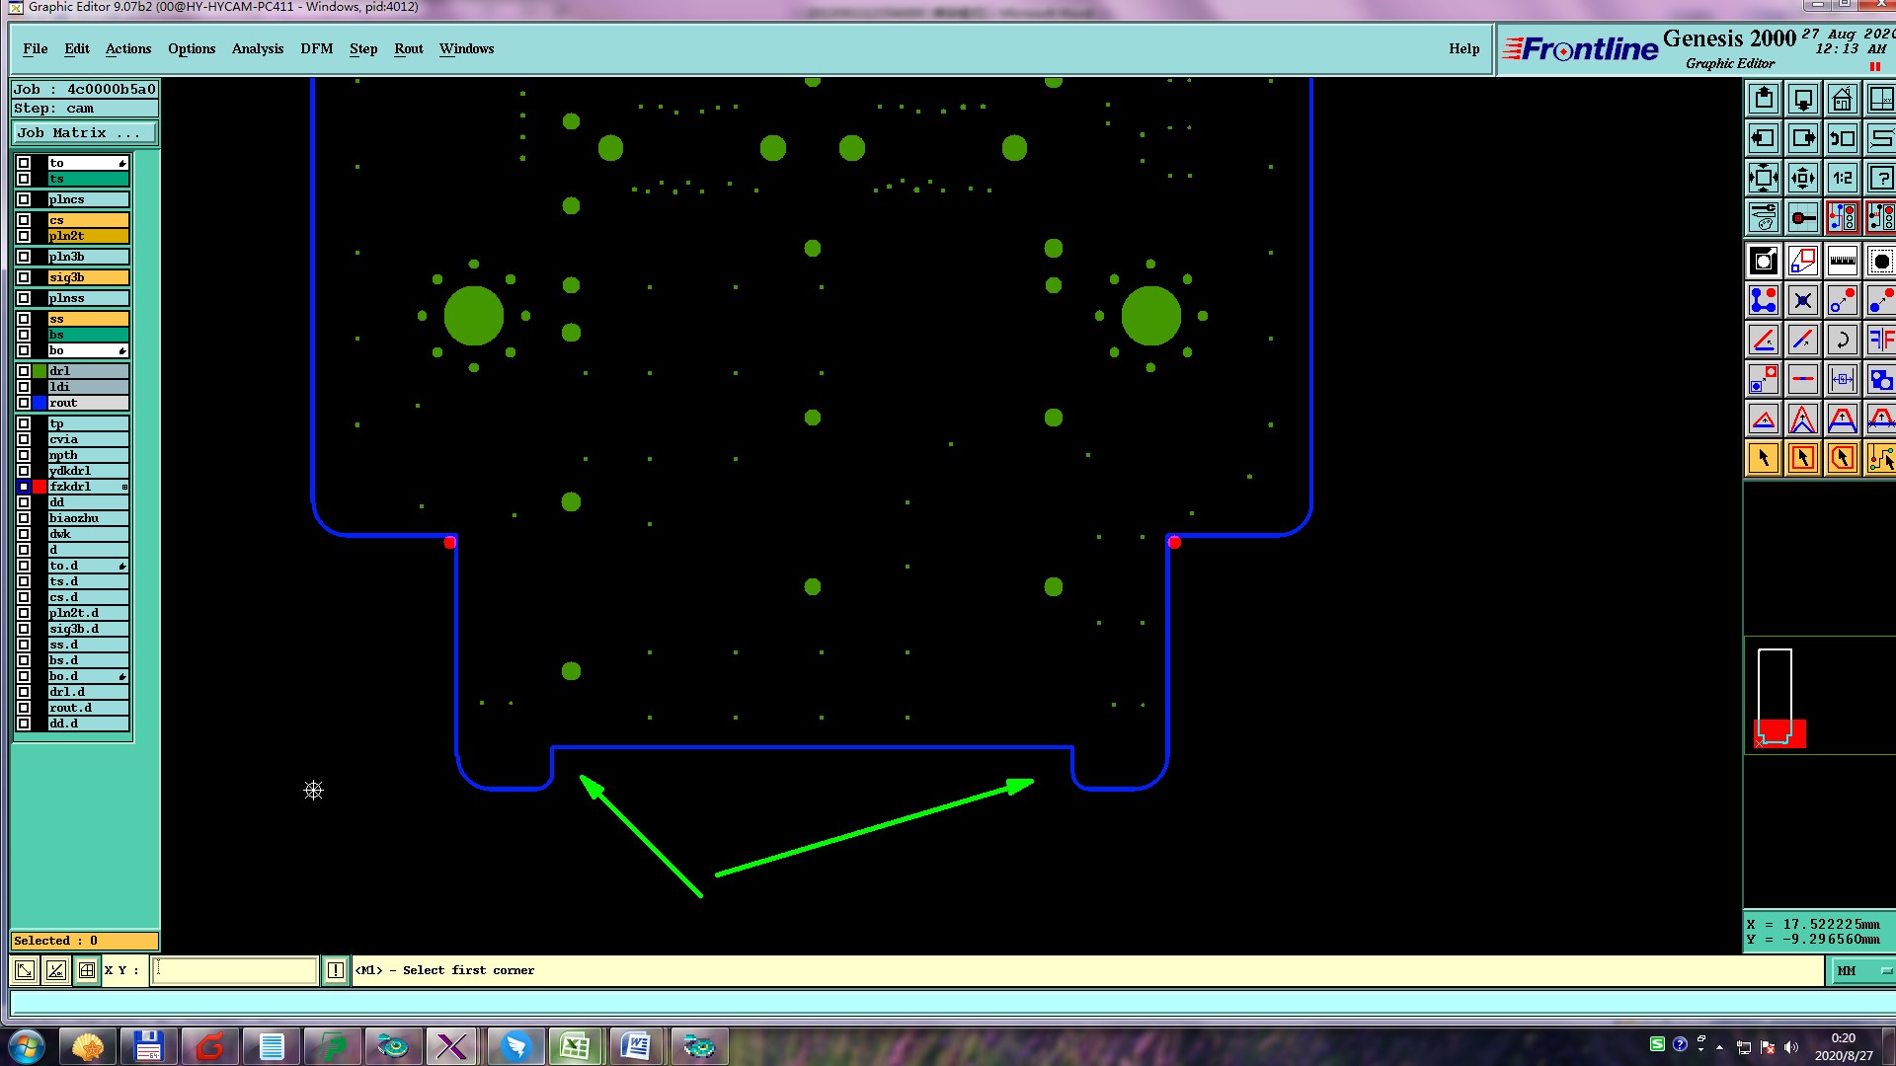Click the exclamation mark icon beside XY field
This screenshot has width=1896, height=1066.
point(336,970)
